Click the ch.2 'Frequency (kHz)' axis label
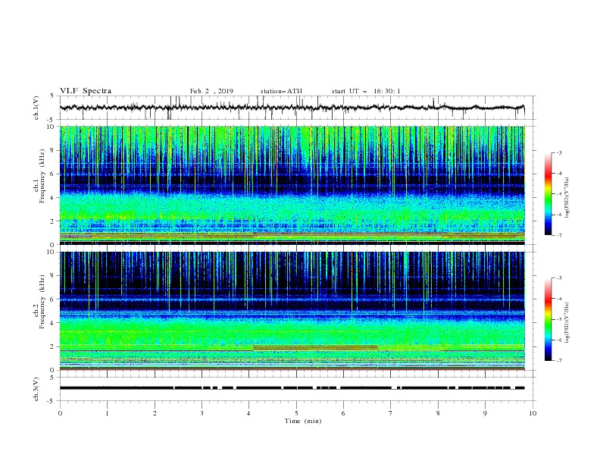 [42, 302]
